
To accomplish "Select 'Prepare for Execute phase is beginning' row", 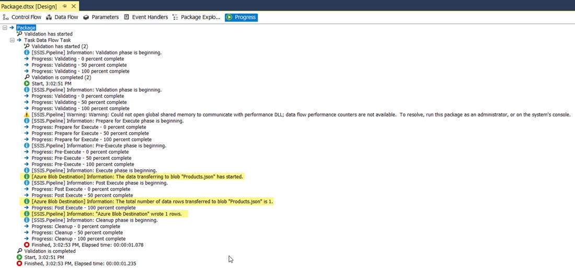I will coord(108,121).
